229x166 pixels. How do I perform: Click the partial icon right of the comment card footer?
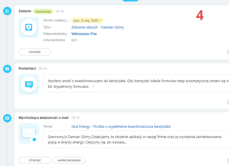point(228,102)
